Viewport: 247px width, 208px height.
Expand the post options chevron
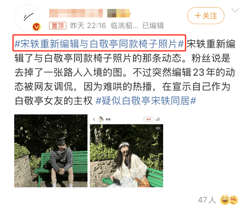click(235, 10)
